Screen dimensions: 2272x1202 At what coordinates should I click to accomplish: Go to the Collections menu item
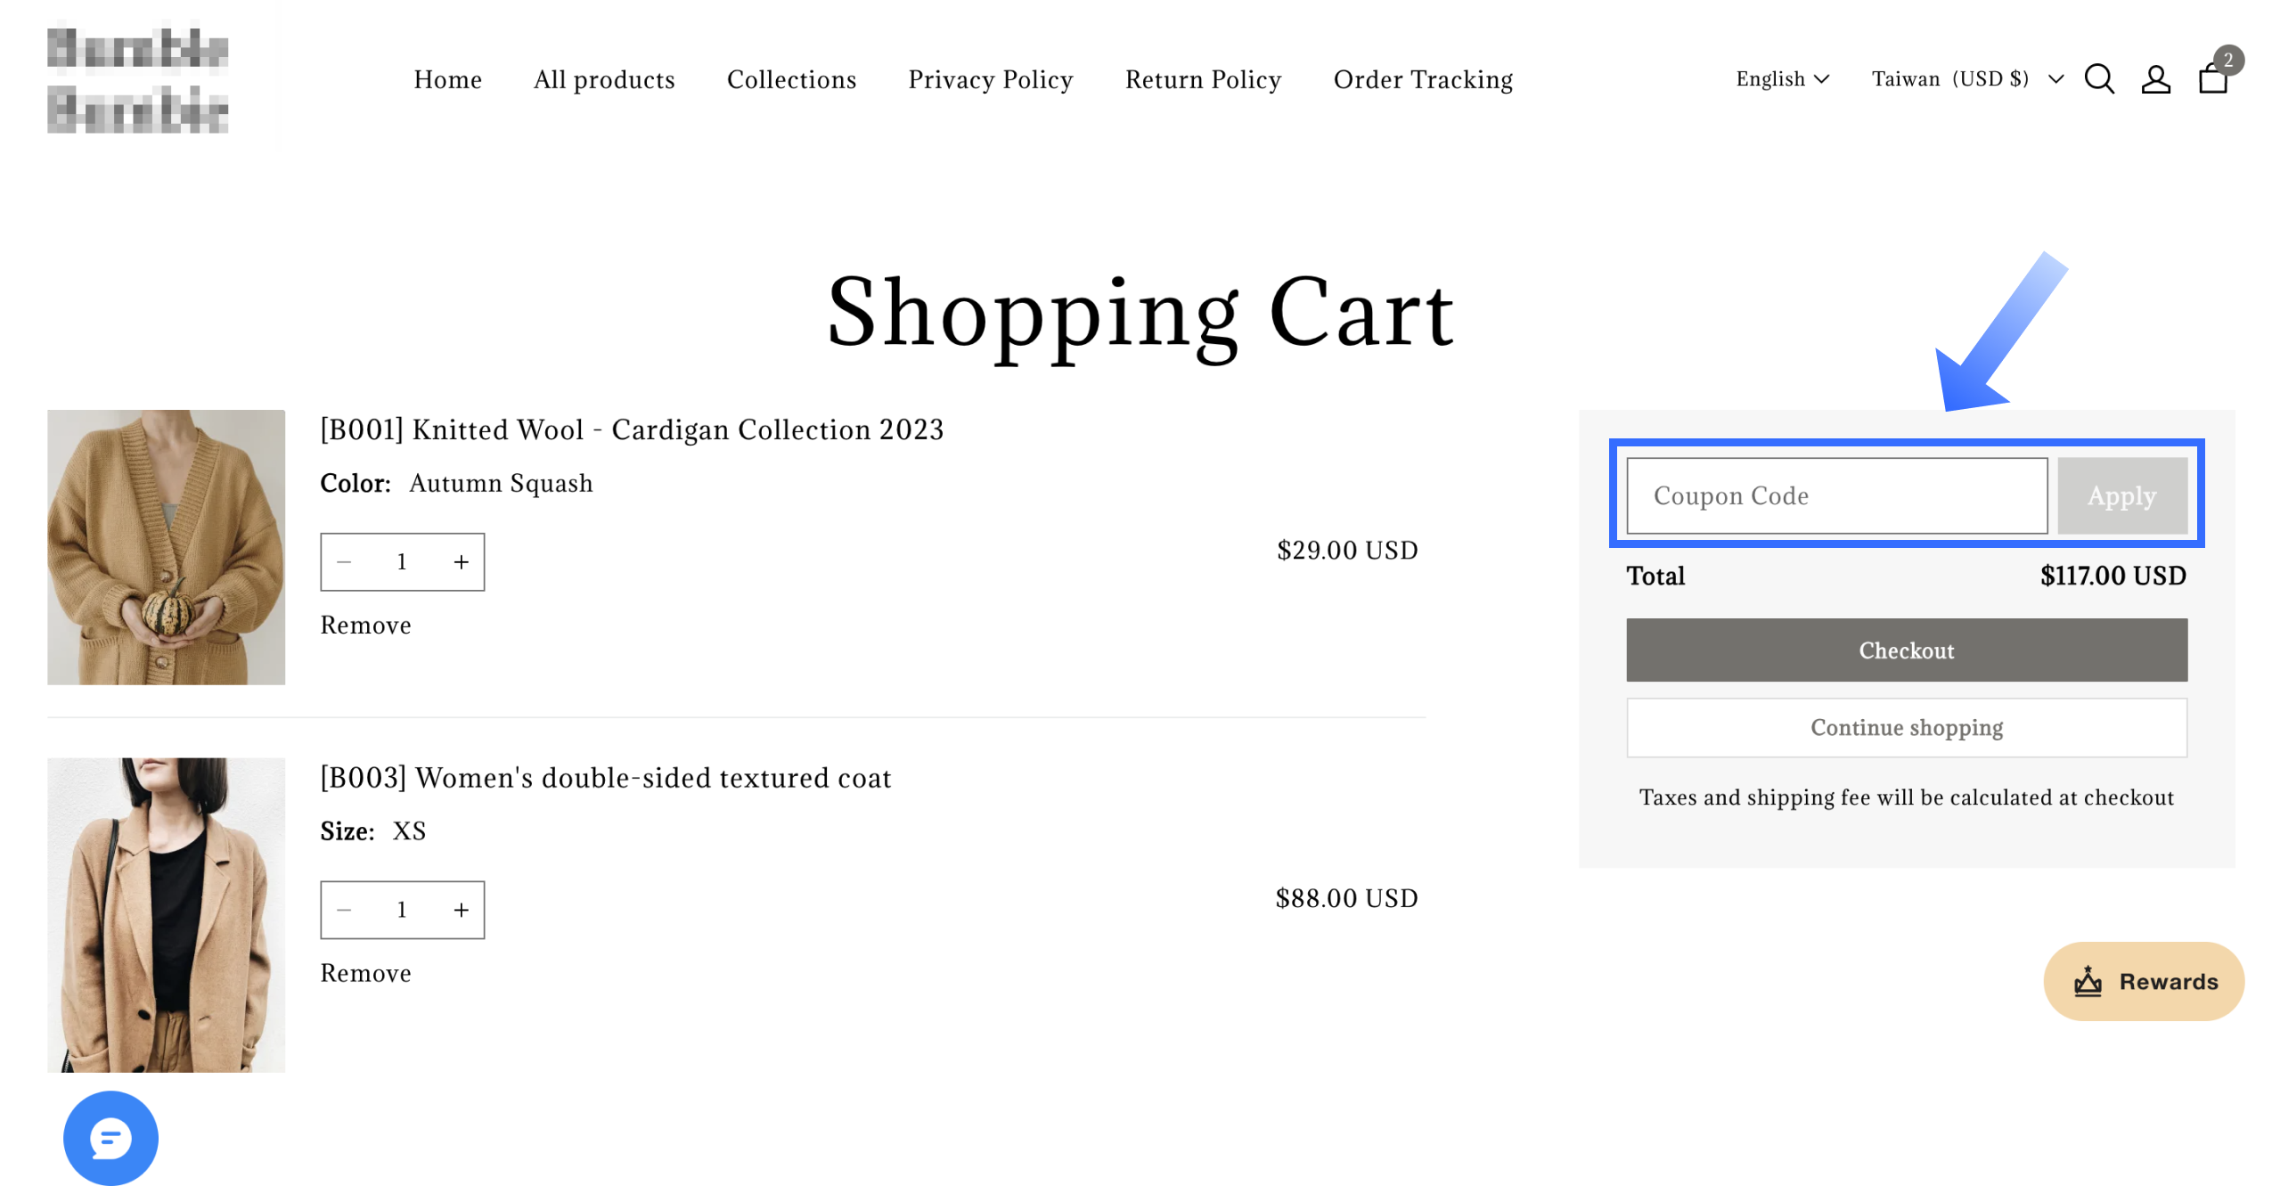[x=790, y=79]
